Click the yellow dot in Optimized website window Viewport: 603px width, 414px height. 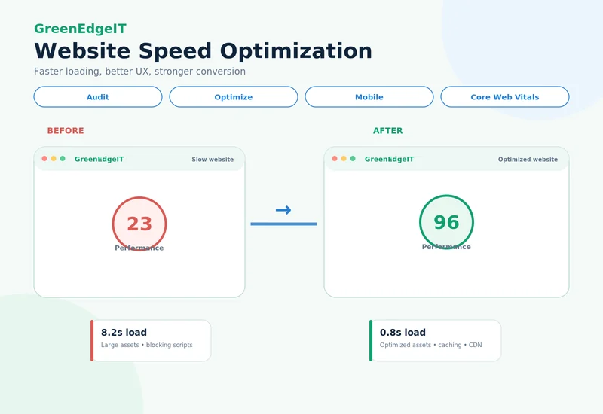pyautogui.click(x=344, y=159)
